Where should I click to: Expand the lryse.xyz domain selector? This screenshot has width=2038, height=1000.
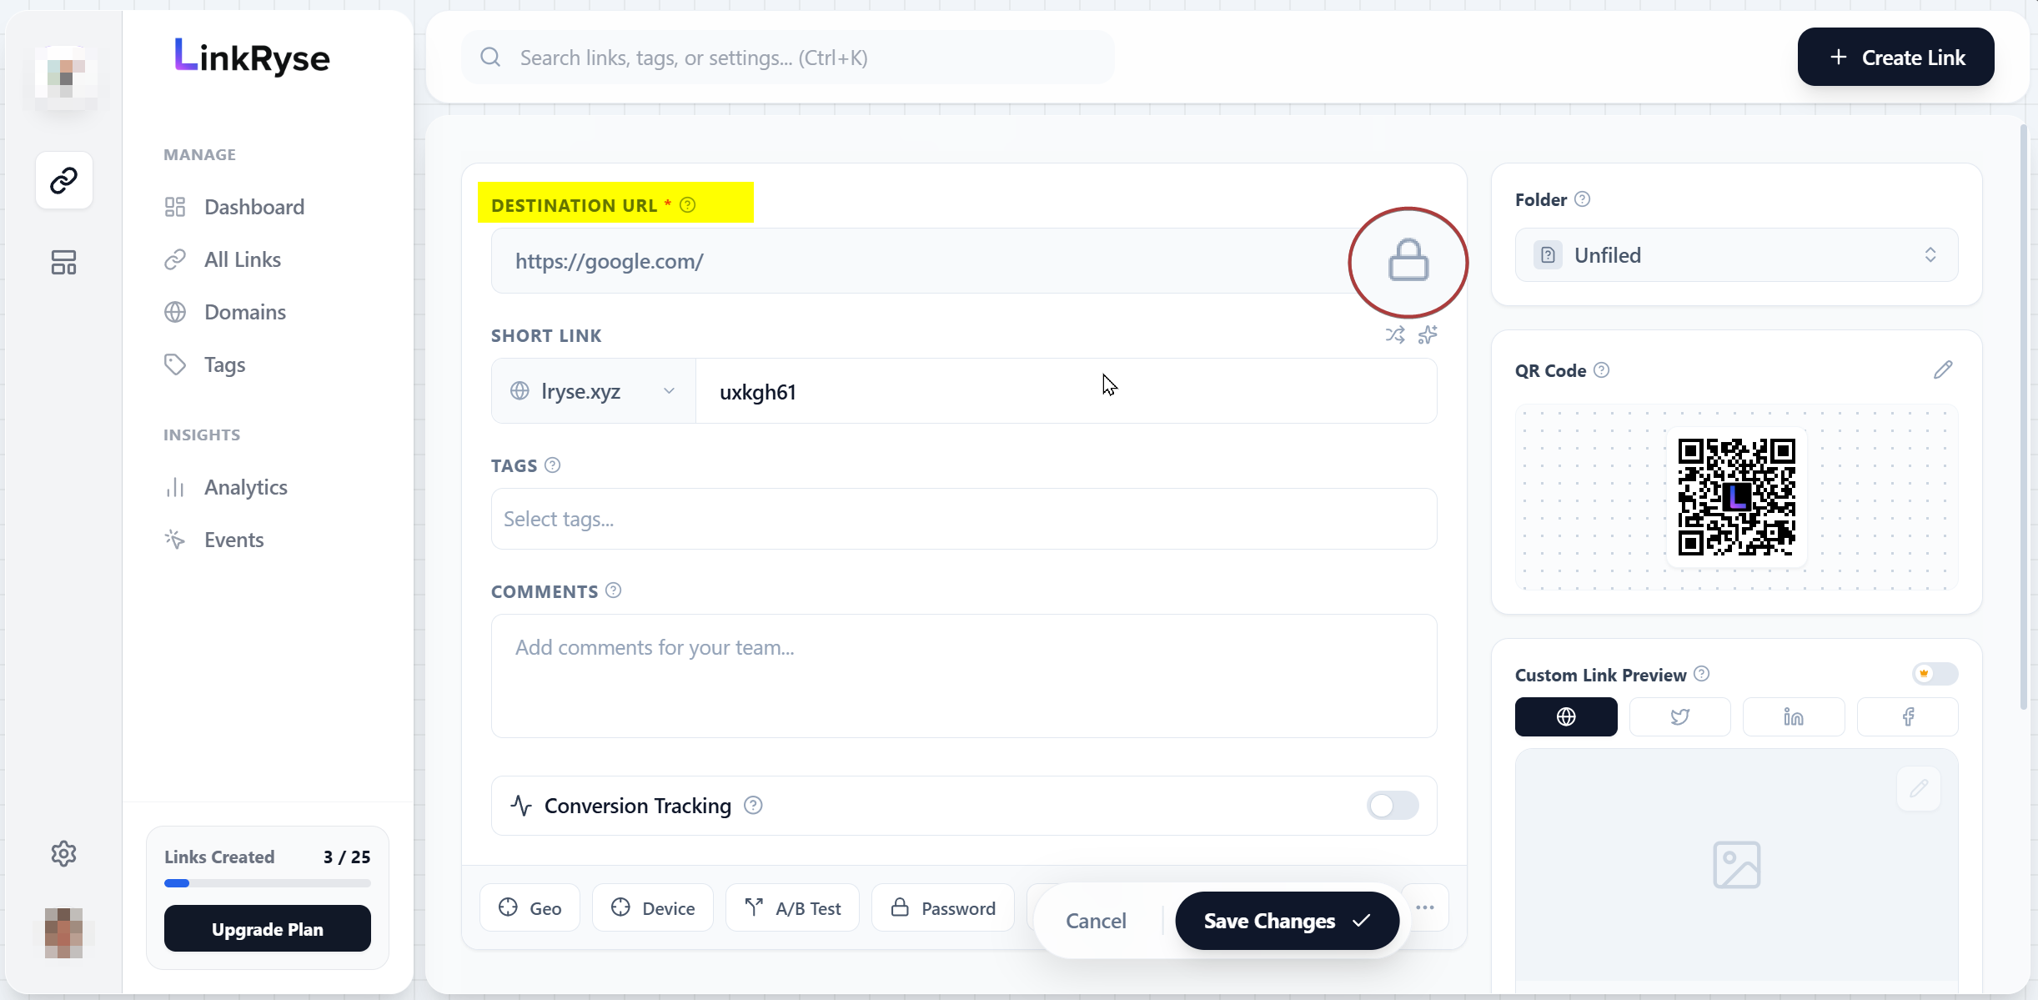click(592, 390)
